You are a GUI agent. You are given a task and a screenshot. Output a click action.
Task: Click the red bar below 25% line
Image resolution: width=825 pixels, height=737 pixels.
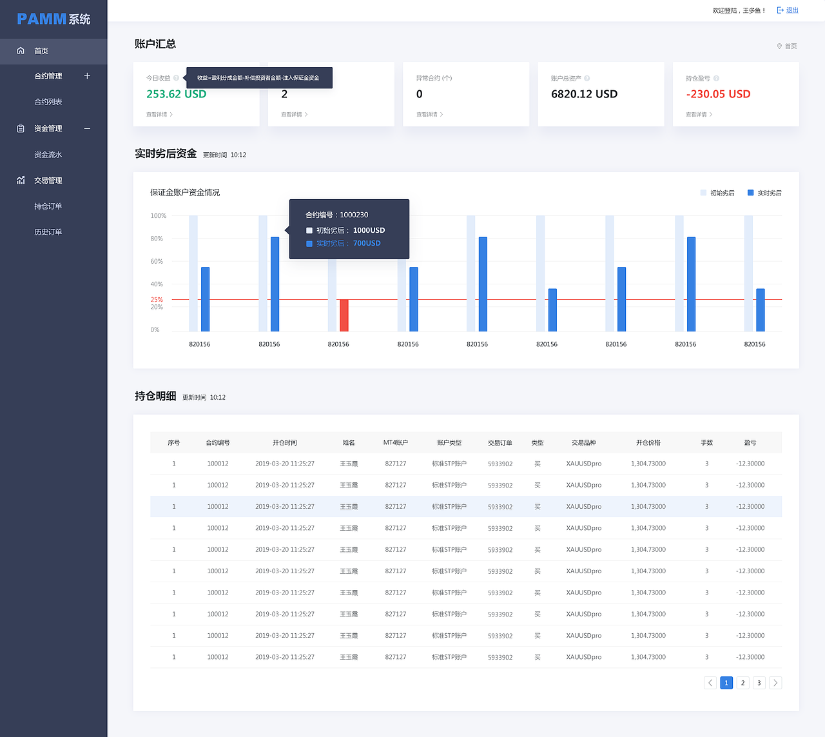[x=344, y=315]
